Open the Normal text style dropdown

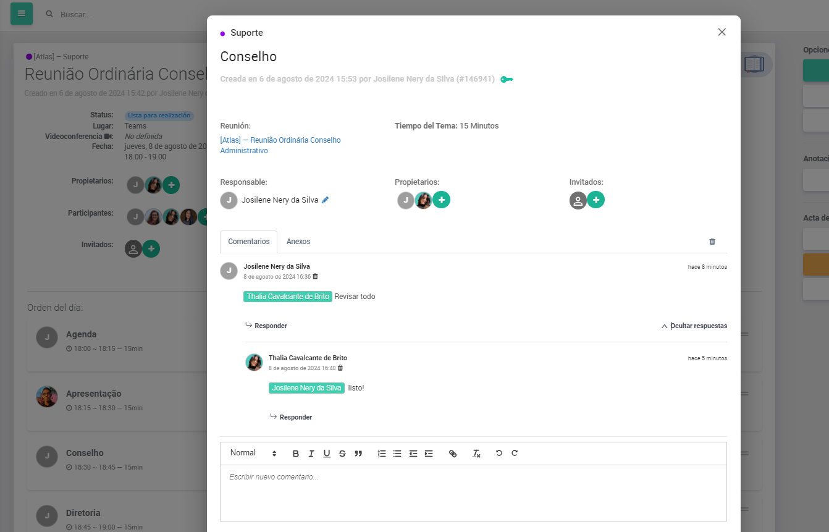click(x=253, y=454)
